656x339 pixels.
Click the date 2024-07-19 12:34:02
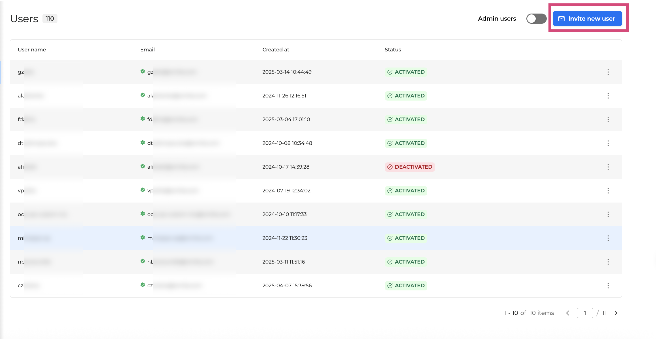[286, 191]
